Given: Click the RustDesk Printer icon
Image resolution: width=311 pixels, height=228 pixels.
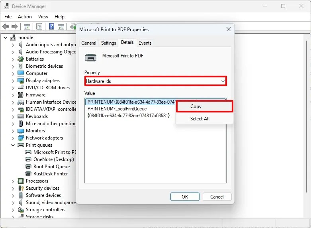Looking at the screenshot, I should [28, 174].
